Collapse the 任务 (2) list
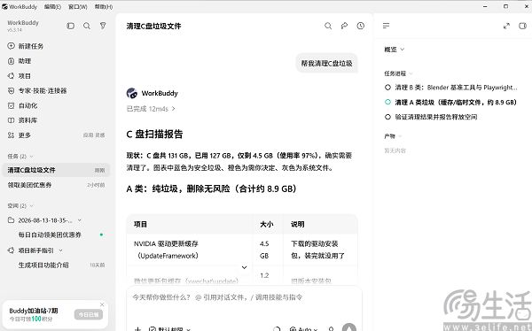532x331 pixels. pos(32,156)
